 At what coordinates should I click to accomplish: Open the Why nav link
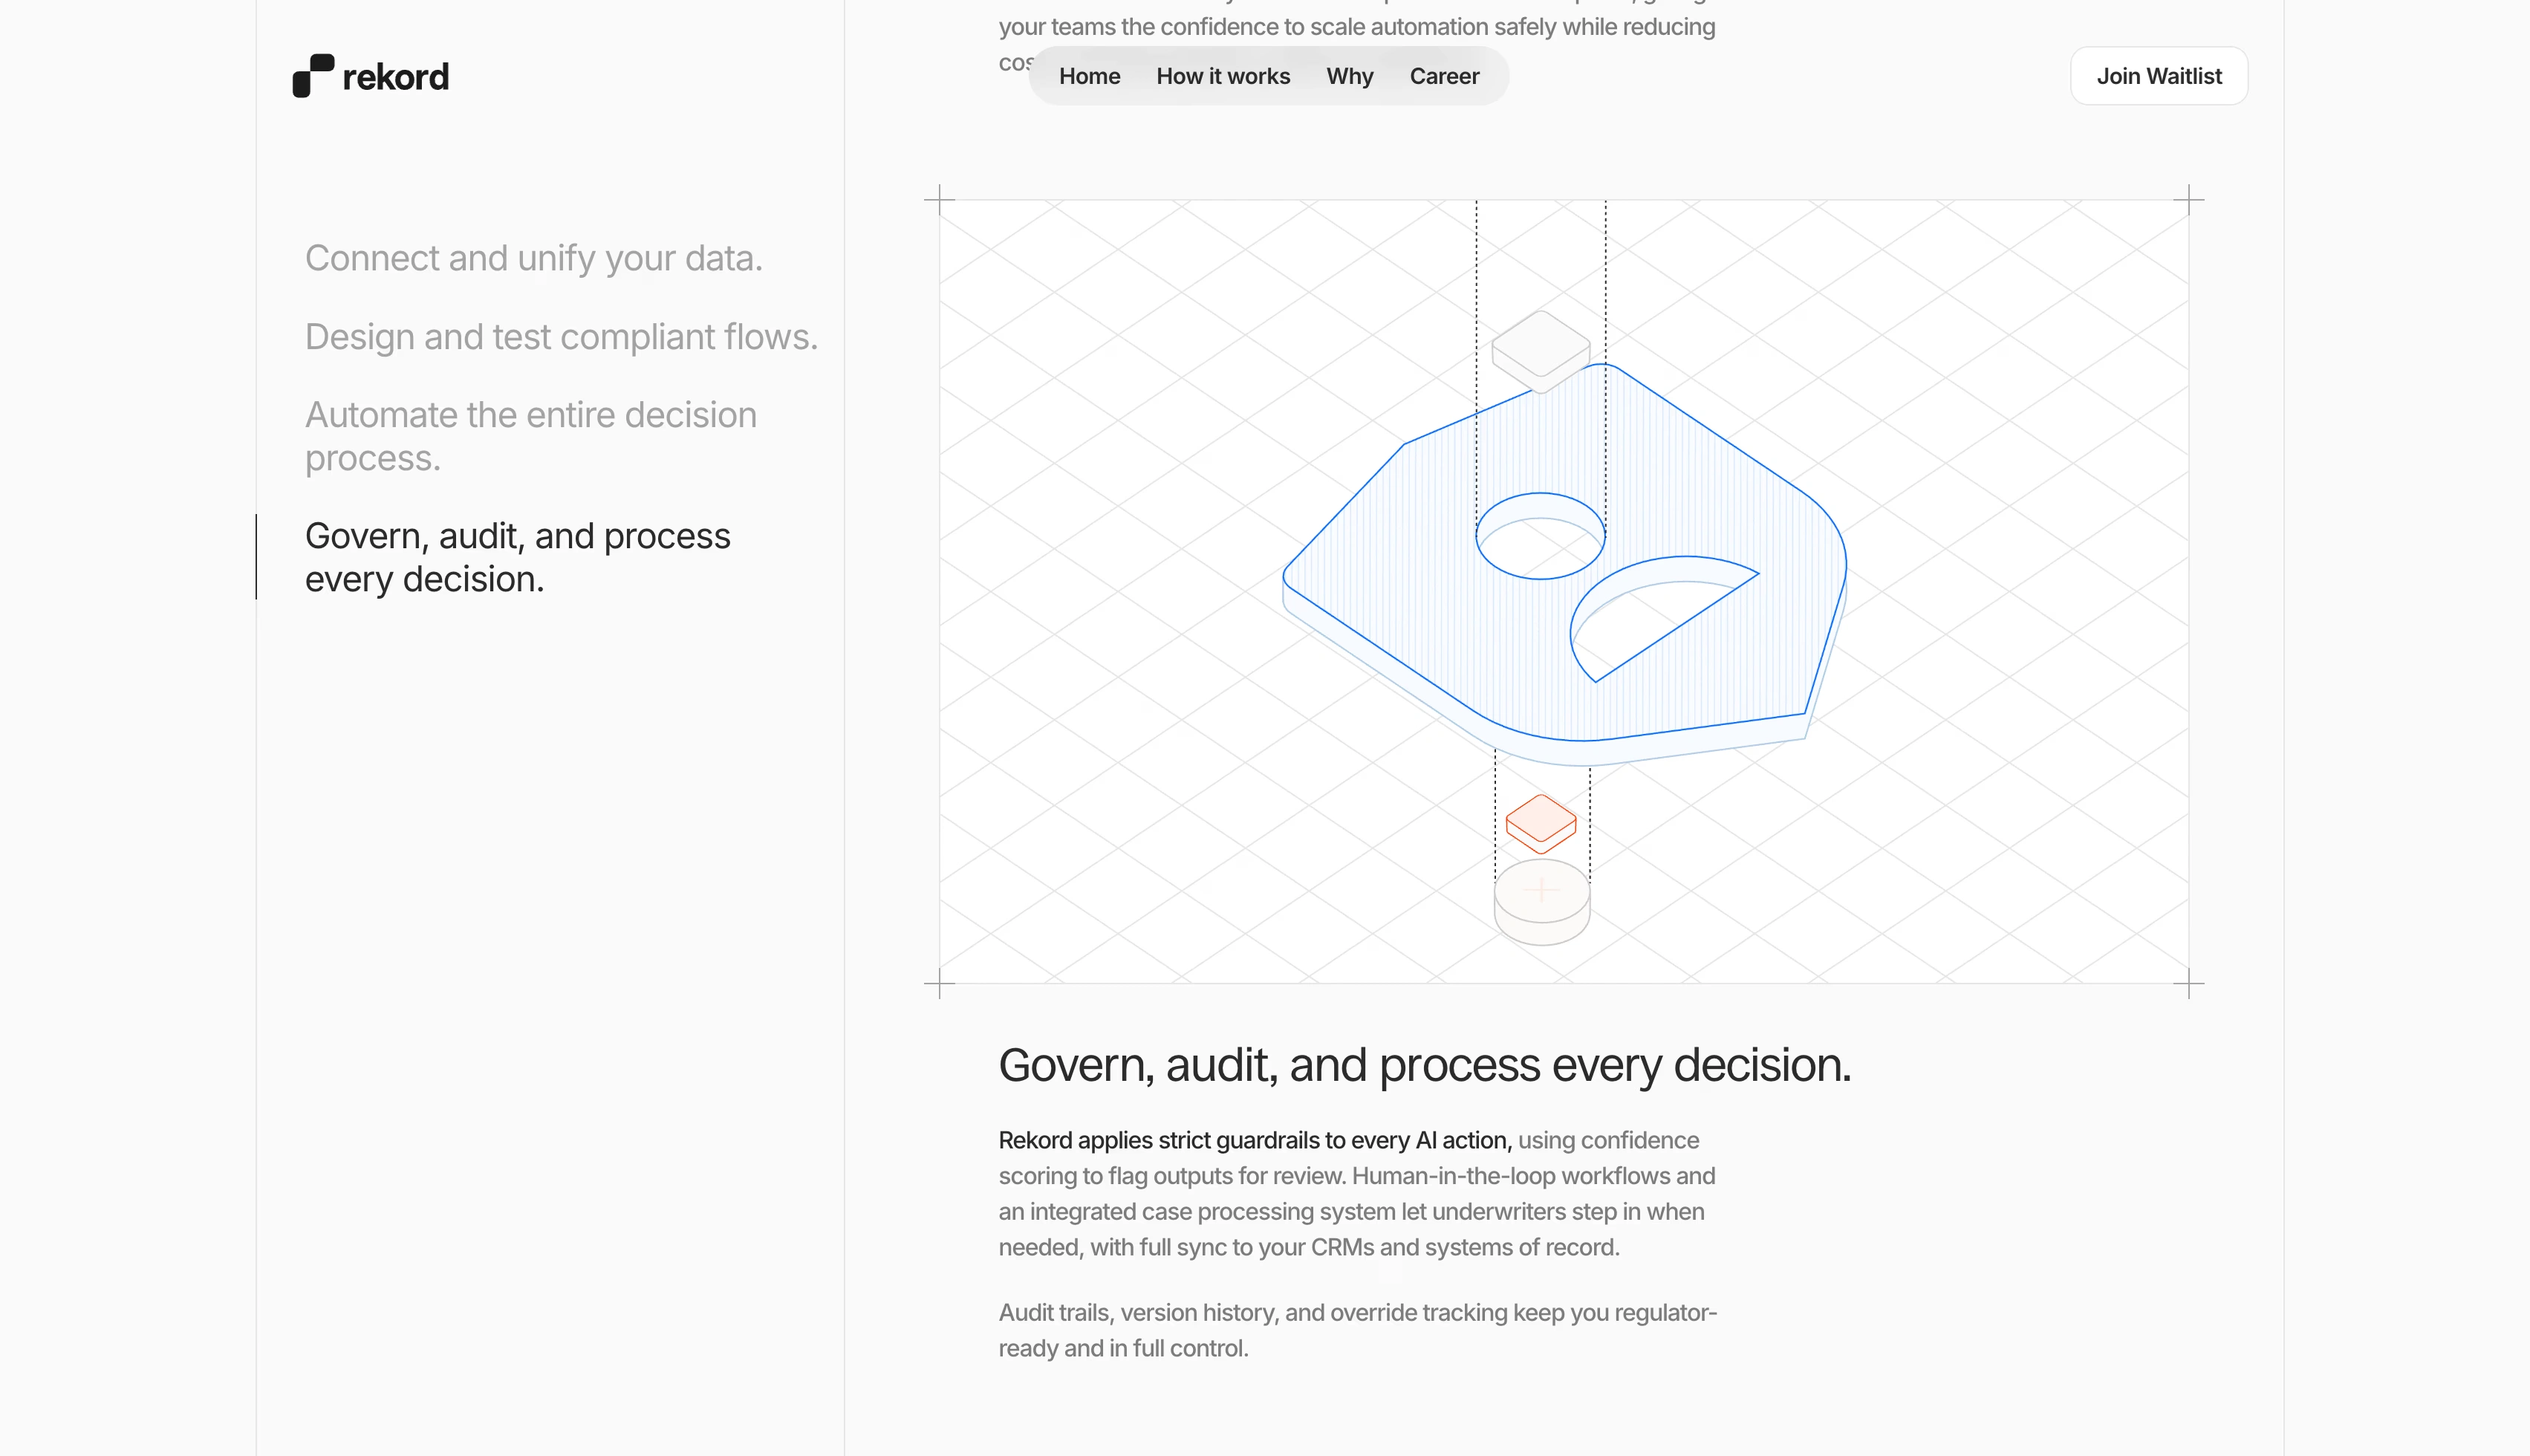(x=1348, y=76)
